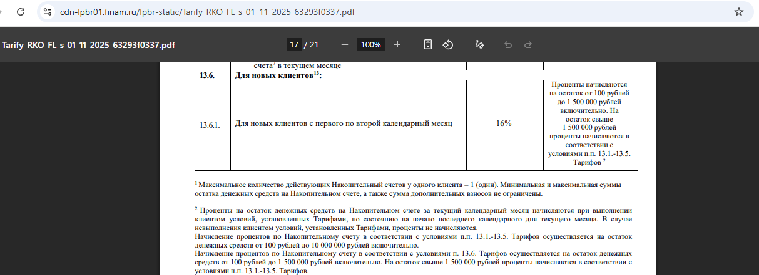Zoom out using the minus button
This screenshot has height=275, width=759.
tap(345, 45)
